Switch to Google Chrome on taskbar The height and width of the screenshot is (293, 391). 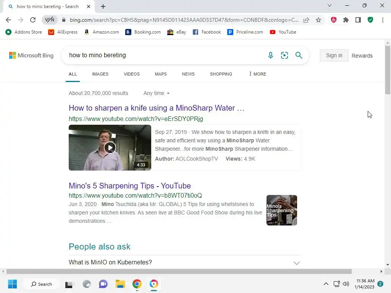coord(137,284)
